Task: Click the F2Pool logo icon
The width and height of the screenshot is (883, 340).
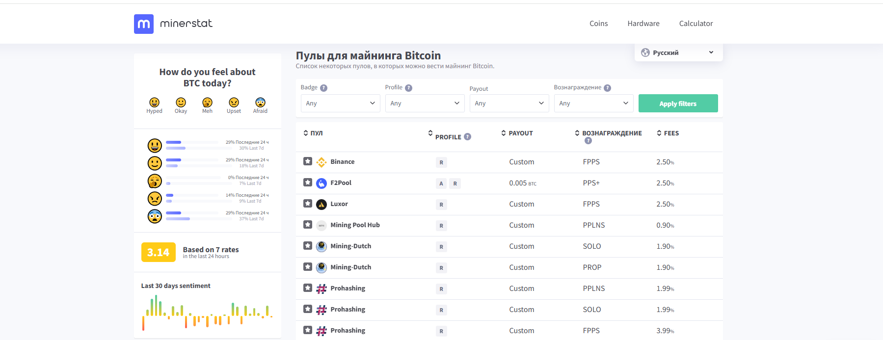Action: (x=321, y=183)
